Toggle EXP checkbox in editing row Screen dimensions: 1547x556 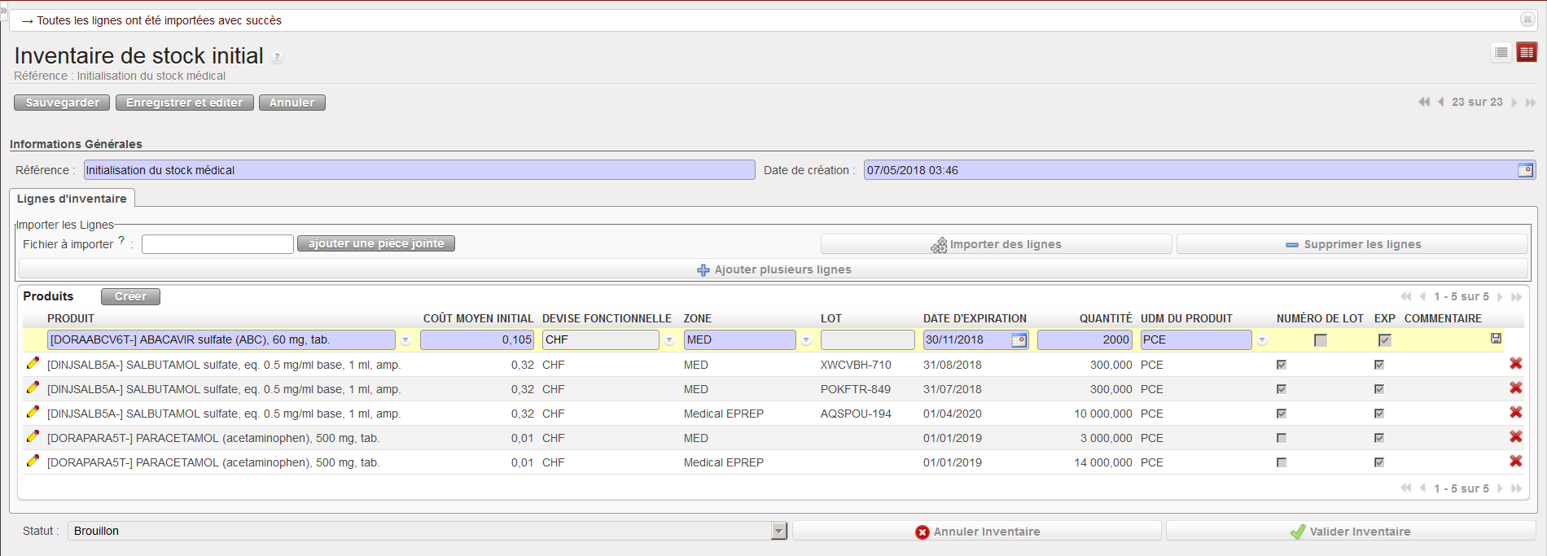(1384, 340)
